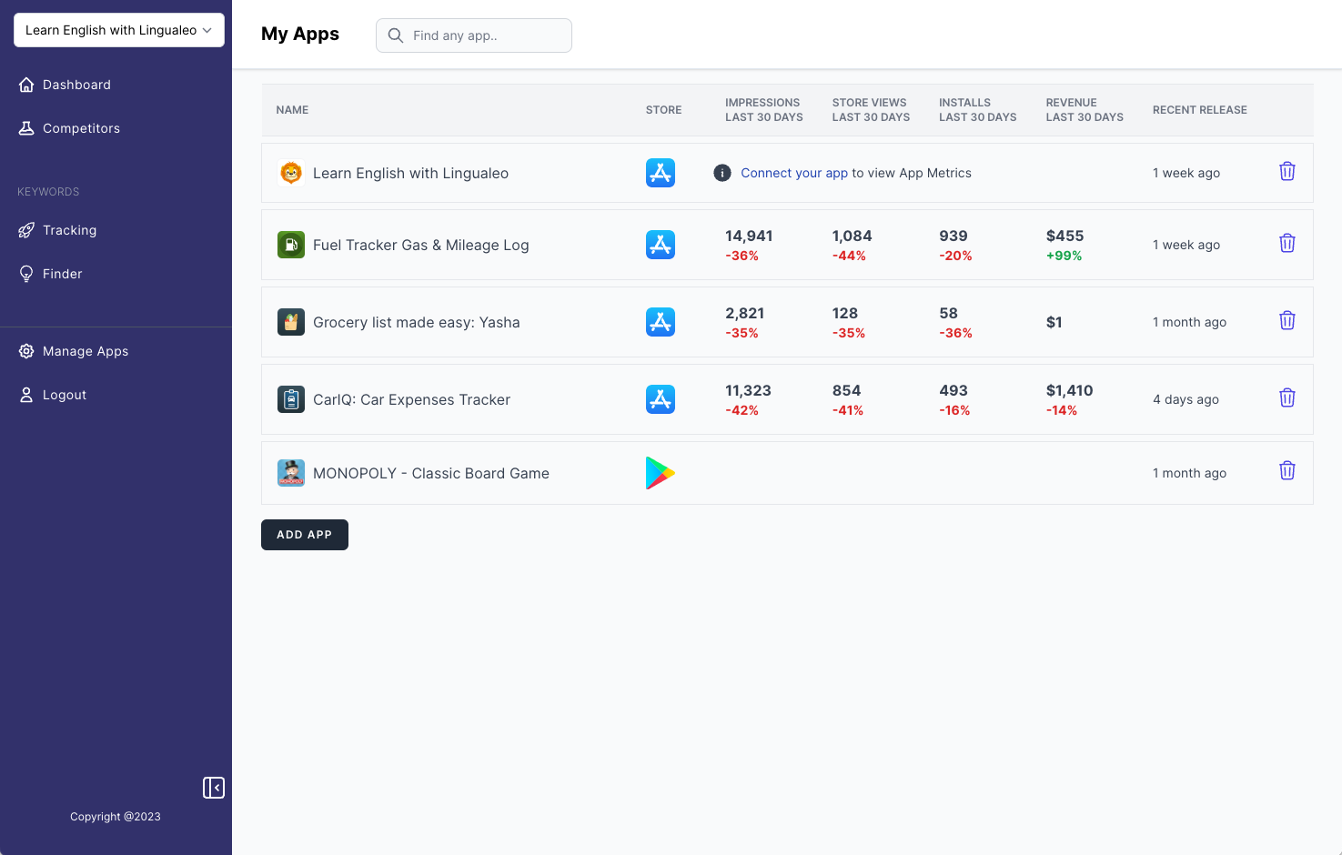
Task: Open the app selector dropdown Learn English with Lingualeo
Action: point(119,30)
